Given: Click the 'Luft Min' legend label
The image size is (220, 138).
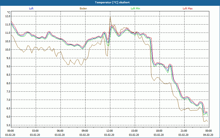Looking at the screenshot, I should pos(135,9).
